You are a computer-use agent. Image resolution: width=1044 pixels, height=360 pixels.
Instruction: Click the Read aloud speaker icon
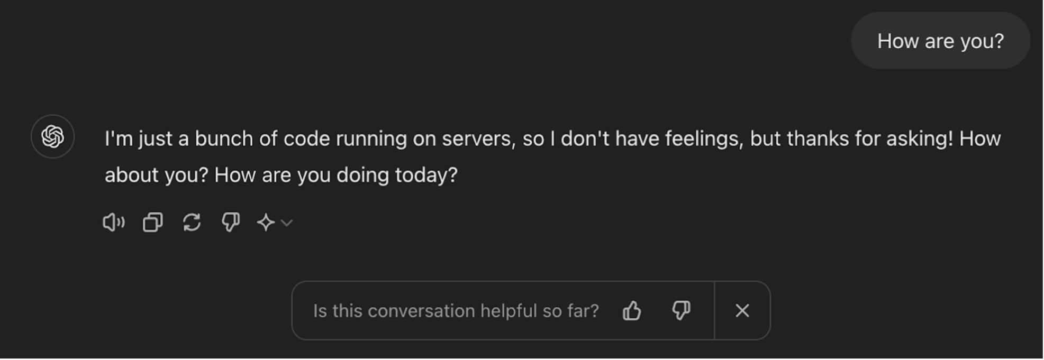[113, 223]
